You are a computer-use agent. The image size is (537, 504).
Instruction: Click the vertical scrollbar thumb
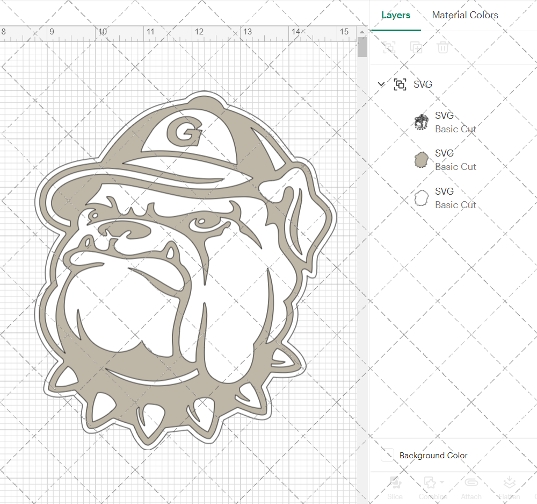tap(362, 47)
